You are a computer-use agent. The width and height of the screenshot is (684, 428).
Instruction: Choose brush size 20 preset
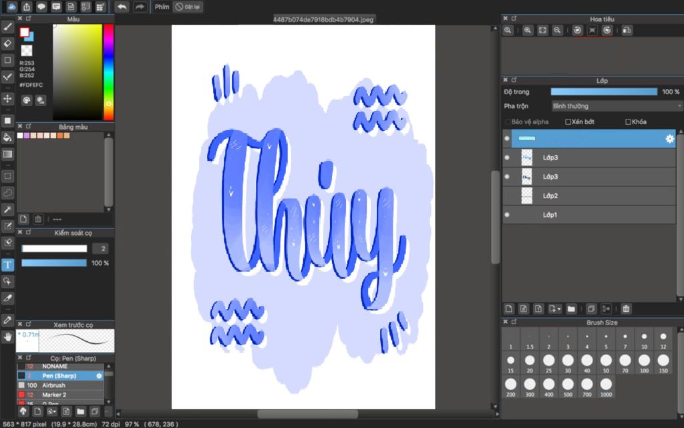pos(530,363)
